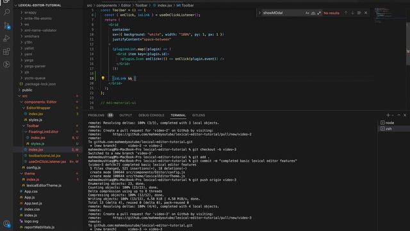Image resolution: width=410 pixels, height=231 pixels.
Task: Toggle Match Whole Word in find widget
Action: point(313,13)
